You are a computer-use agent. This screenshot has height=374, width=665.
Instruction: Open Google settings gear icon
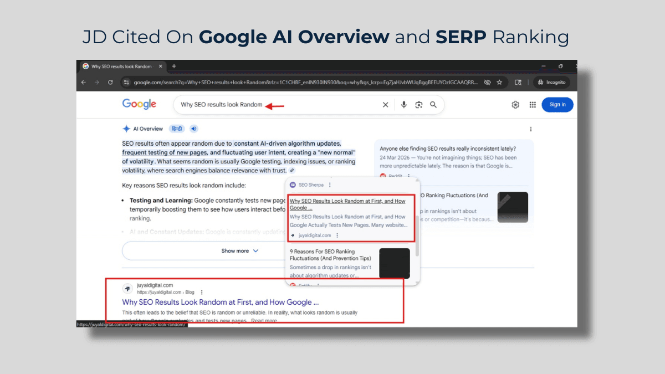tap(515, 105)
